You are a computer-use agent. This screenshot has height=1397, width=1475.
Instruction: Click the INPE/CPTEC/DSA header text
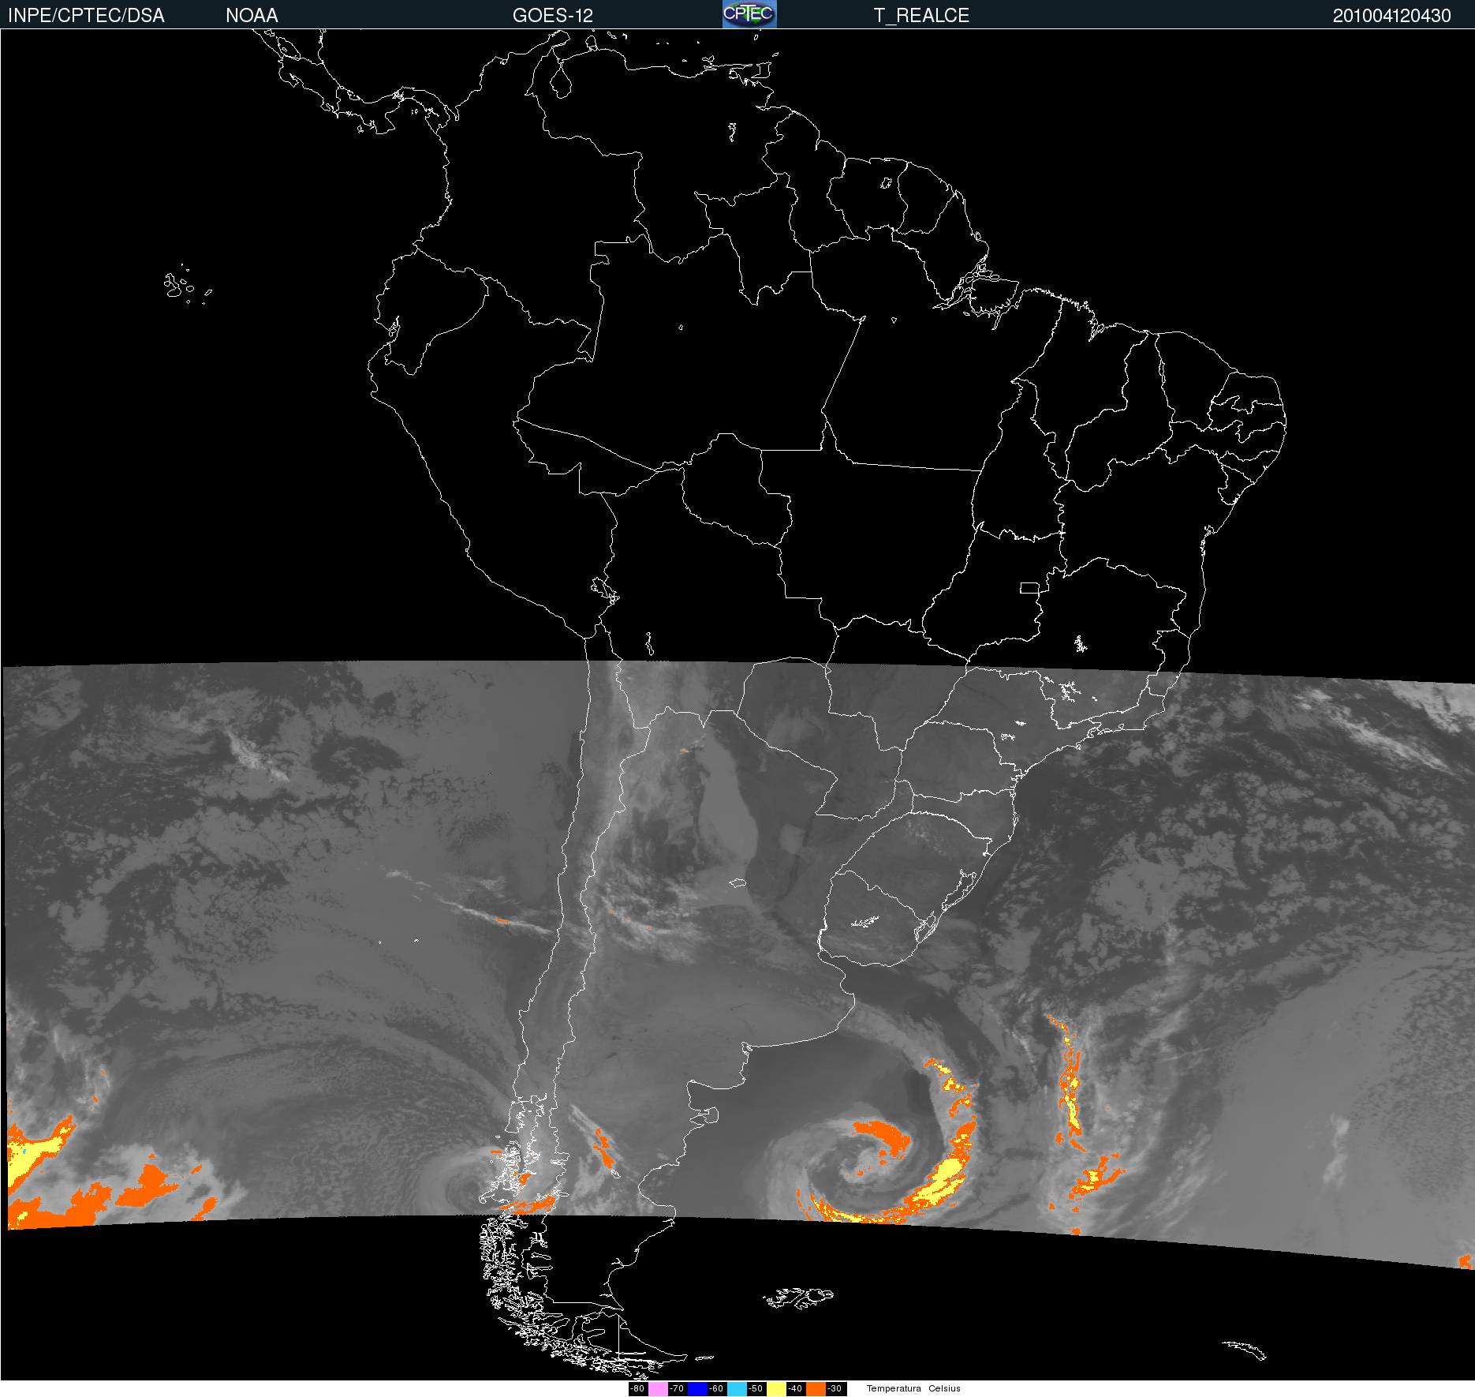[86, 16]
